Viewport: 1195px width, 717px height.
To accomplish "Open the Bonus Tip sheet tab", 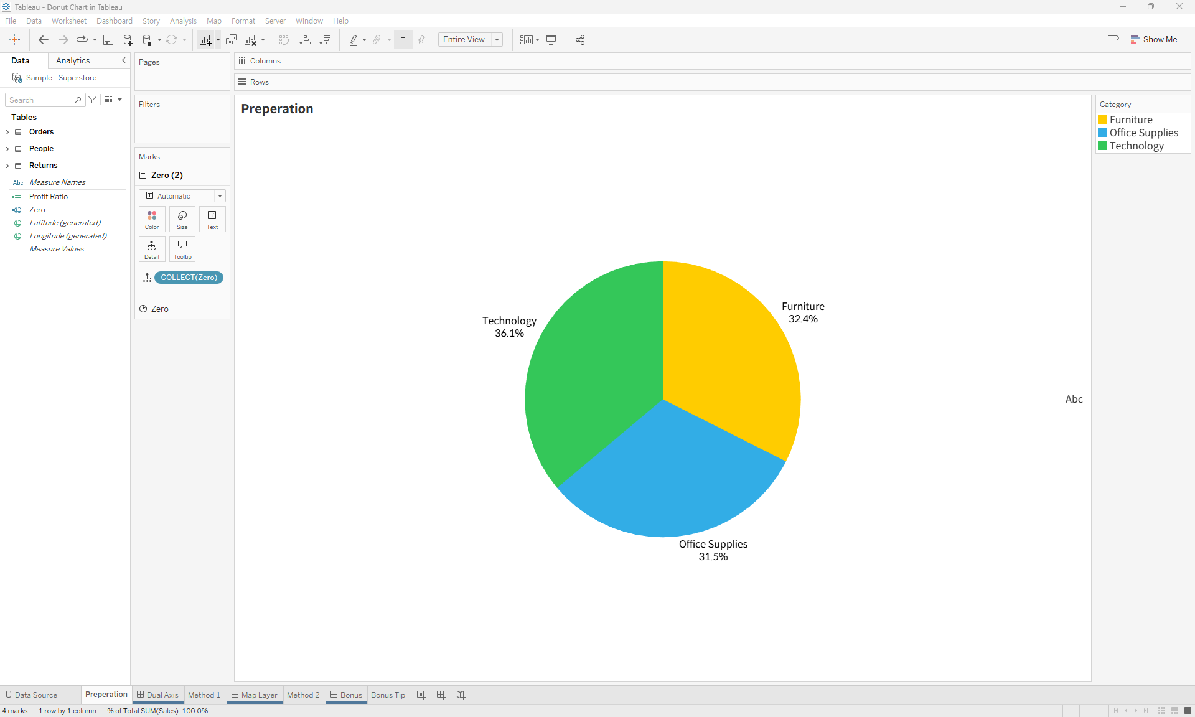I will click(x=388, y=695).
